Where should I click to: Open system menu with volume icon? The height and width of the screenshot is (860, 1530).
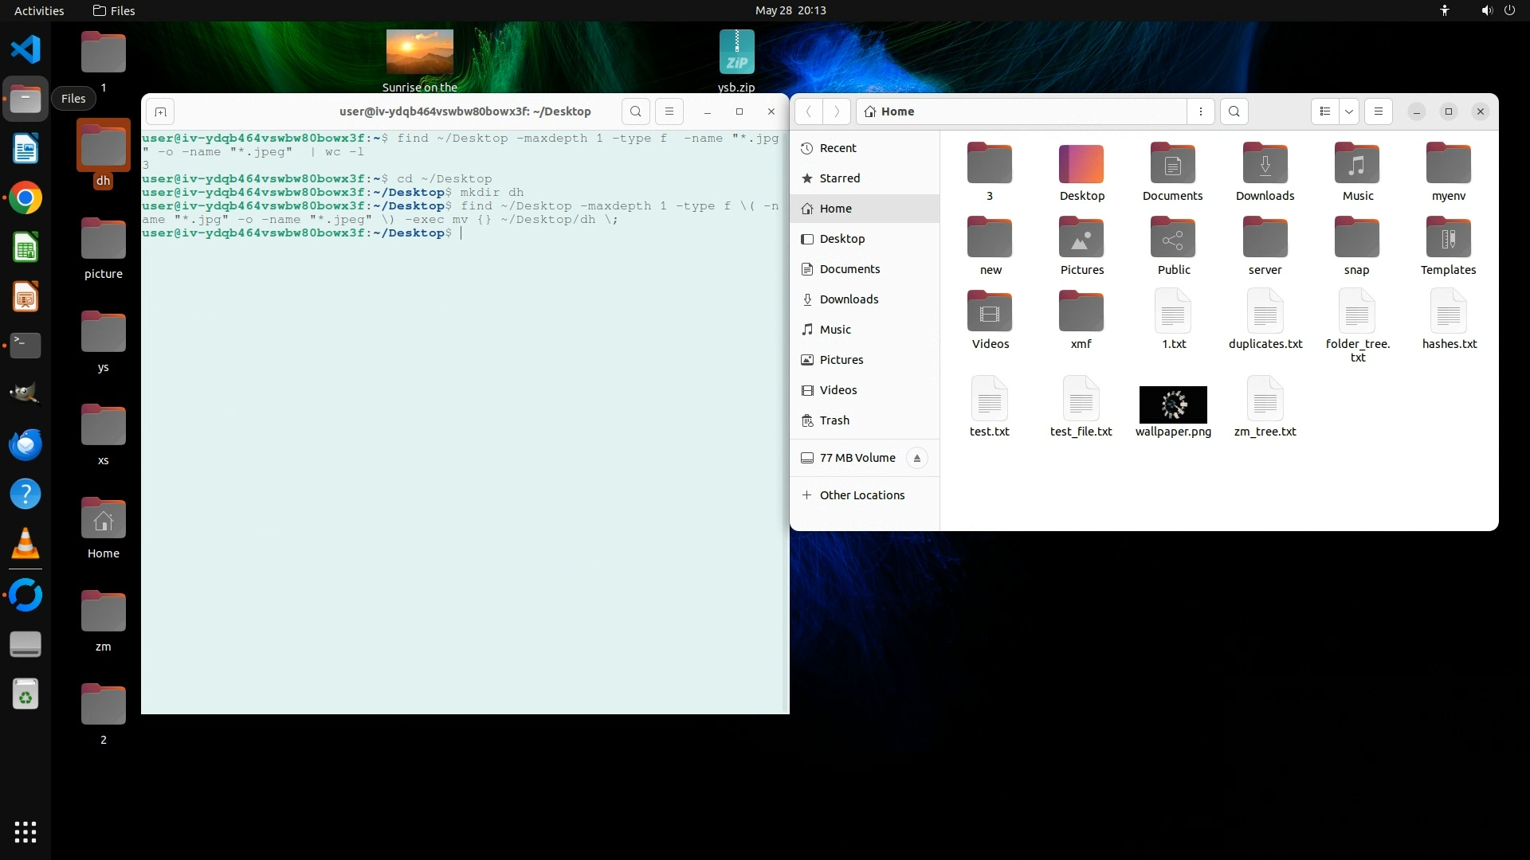click(1486, 10)
